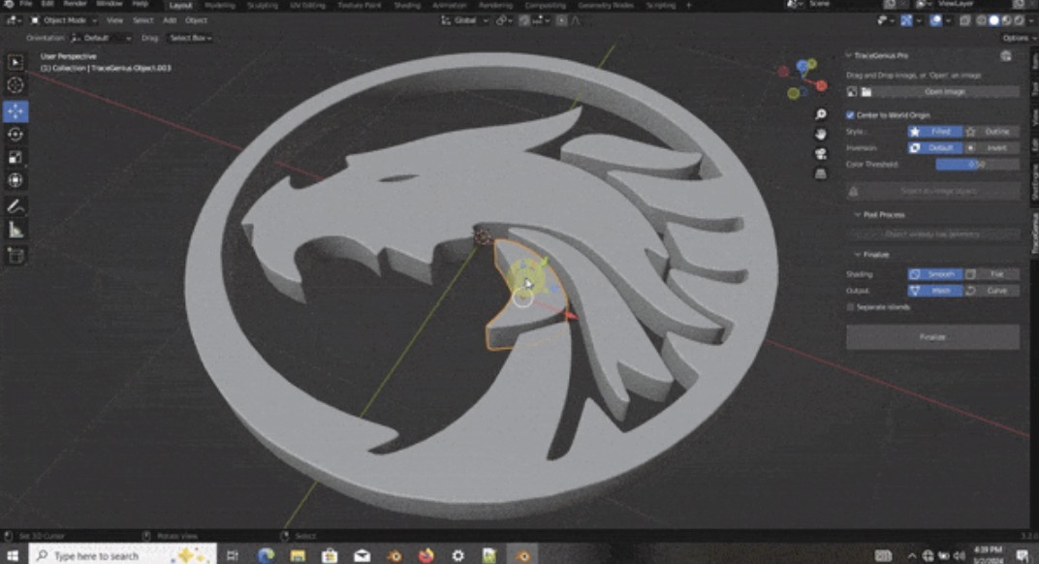This screenshot has width=1039, height=564.
Task: Open the File menu
Action: click(26, 5)
